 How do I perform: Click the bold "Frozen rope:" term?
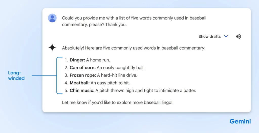click(x=82, y=75)
